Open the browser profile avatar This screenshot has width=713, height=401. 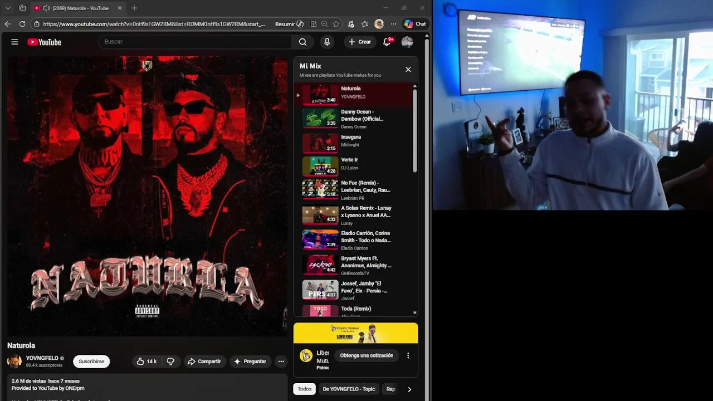point(379,24)
